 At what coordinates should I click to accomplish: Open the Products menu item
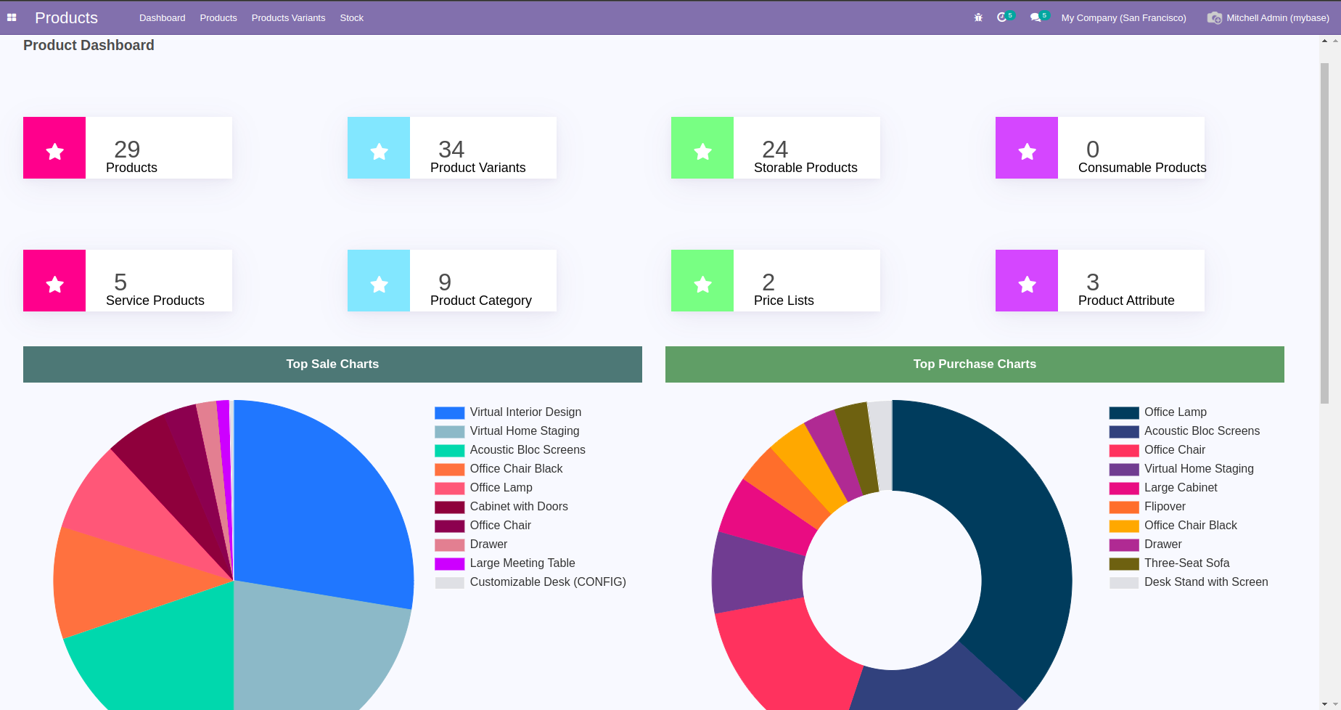coord(218,17)
